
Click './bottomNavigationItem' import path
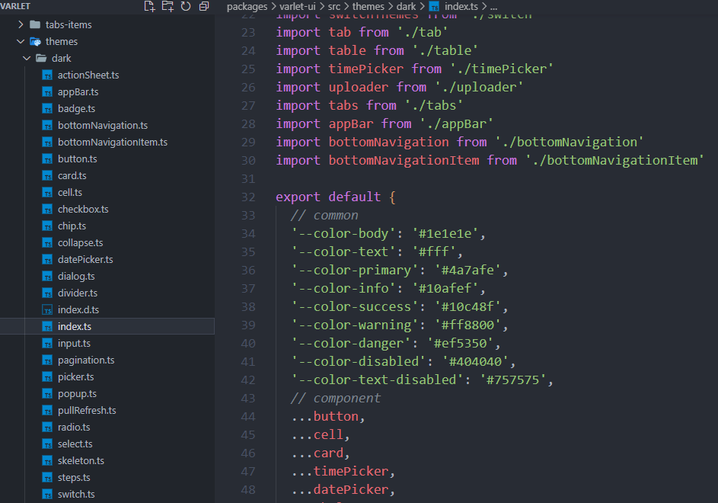614,160
